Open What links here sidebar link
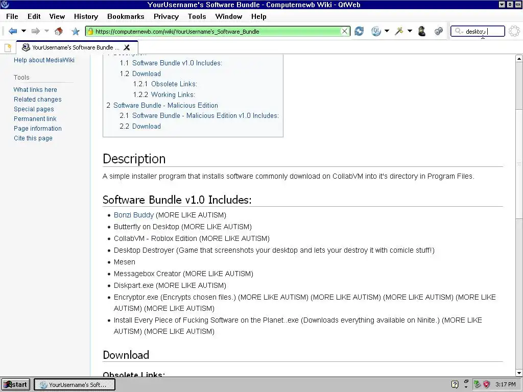The image size is (523, 392). 35,90
